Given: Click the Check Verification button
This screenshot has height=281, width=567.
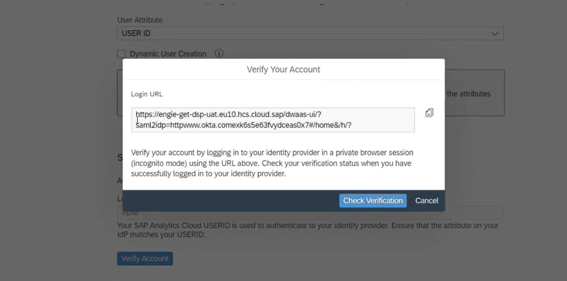Looking at the screenshot, I should pyautogui.click(x=373, y=200).
